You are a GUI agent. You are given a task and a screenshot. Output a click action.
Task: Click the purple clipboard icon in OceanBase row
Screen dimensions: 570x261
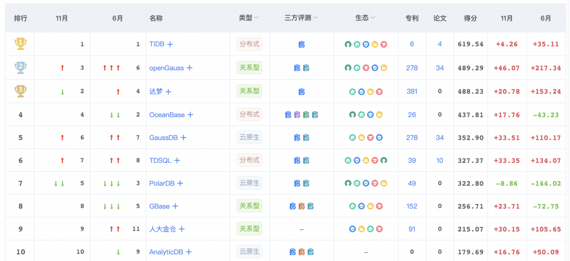pyautogui.click(x=297, y=115)
